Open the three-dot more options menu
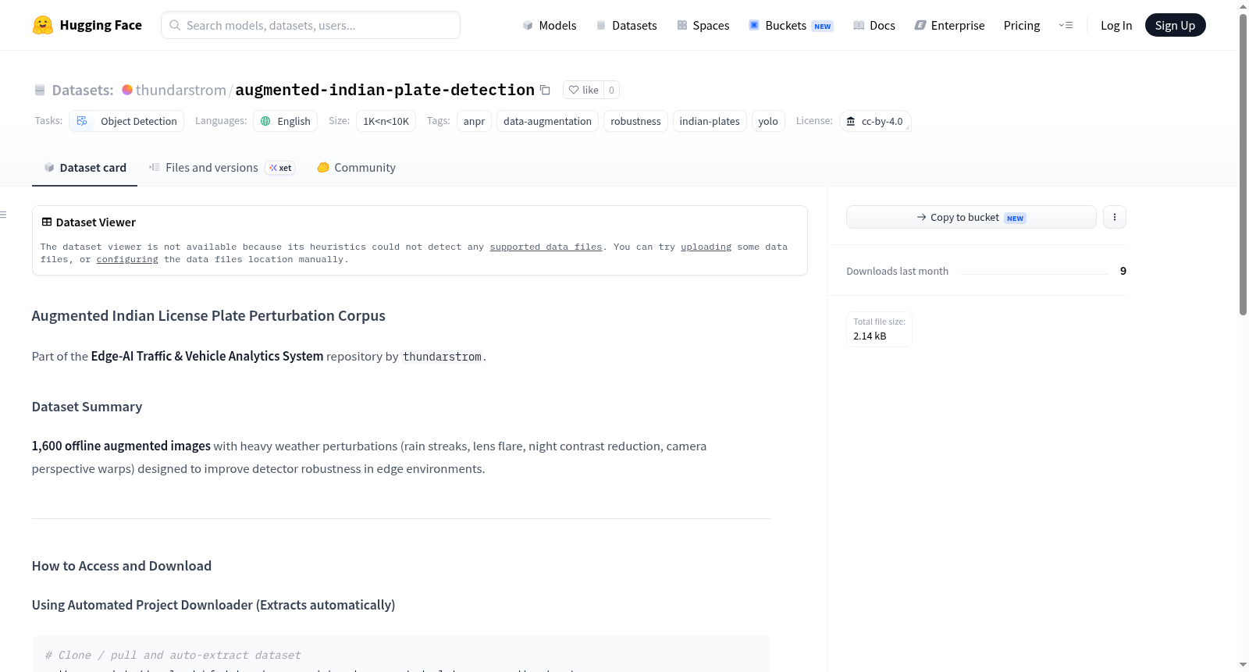Viewport: 1249px width, 672px height. pos(1115,217)
